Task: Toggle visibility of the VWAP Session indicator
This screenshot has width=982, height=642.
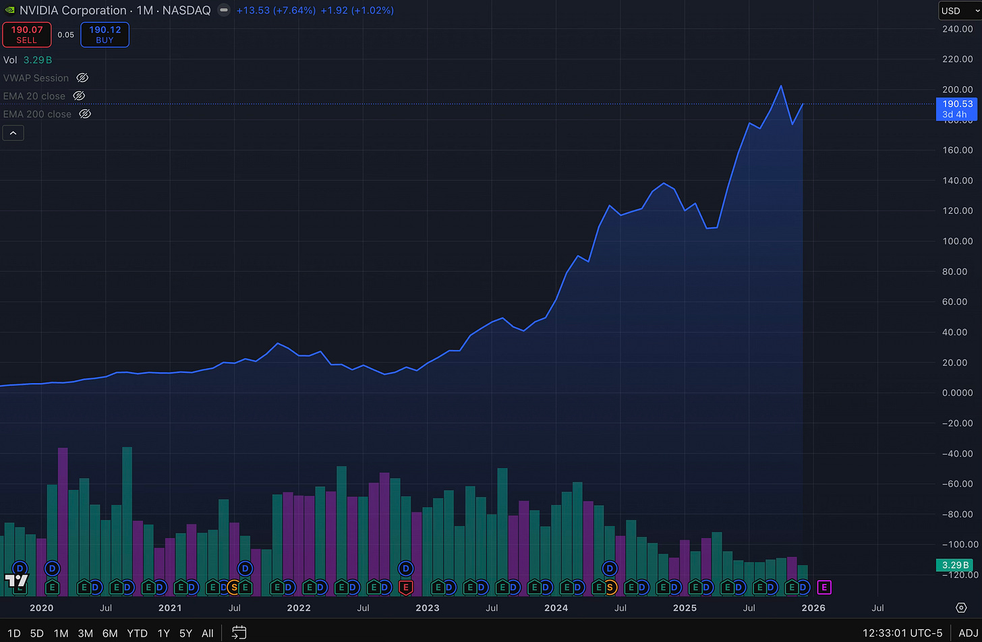Action: 82,78
